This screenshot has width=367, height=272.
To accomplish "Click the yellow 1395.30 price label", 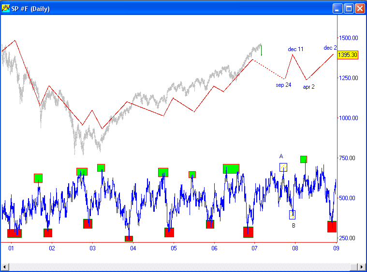I will pyautogui.click(x=347, y=55).
